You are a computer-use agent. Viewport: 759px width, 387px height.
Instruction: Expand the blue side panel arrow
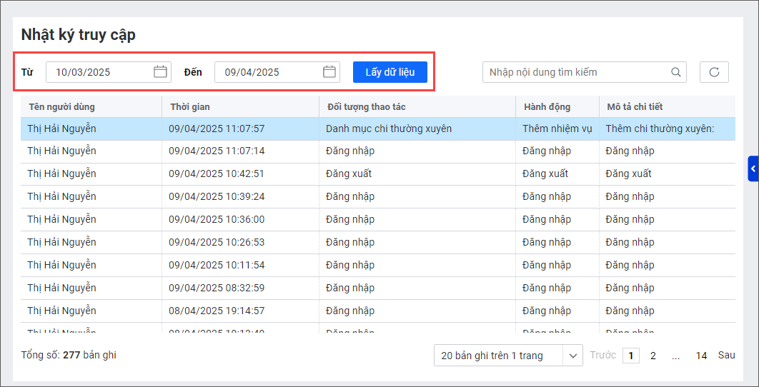[x=753, y=169]
